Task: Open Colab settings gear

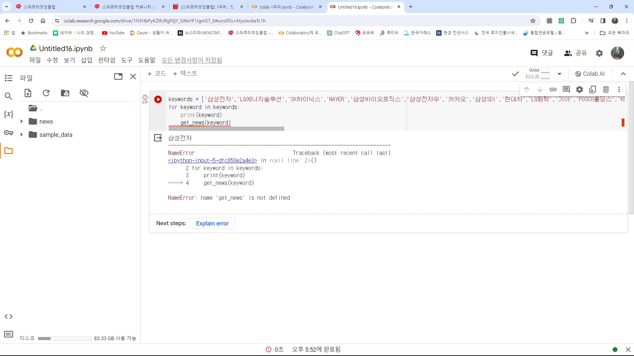Action: point(599,53)
